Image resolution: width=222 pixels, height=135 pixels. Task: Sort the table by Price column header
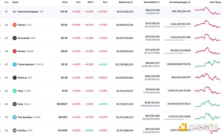click(65, 2)
